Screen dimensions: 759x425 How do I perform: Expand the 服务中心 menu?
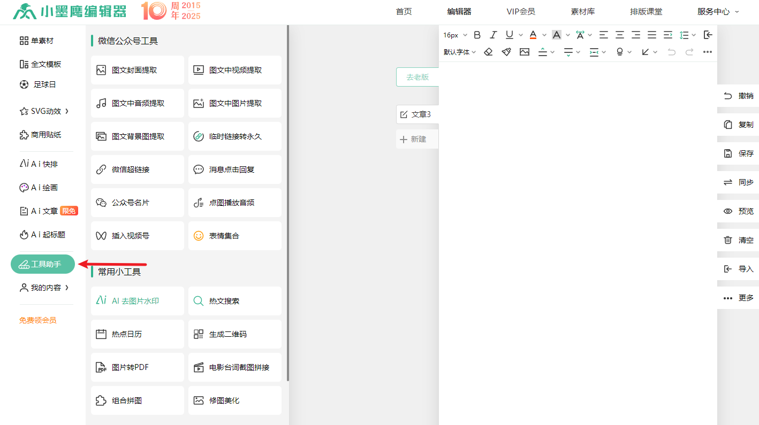click(717, 11)
